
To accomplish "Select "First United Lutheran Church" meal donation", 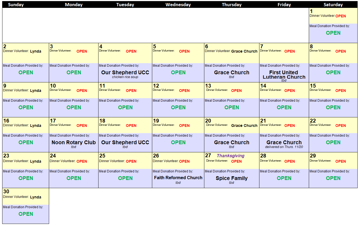I will pyautogui.click(x=284, y=75).
